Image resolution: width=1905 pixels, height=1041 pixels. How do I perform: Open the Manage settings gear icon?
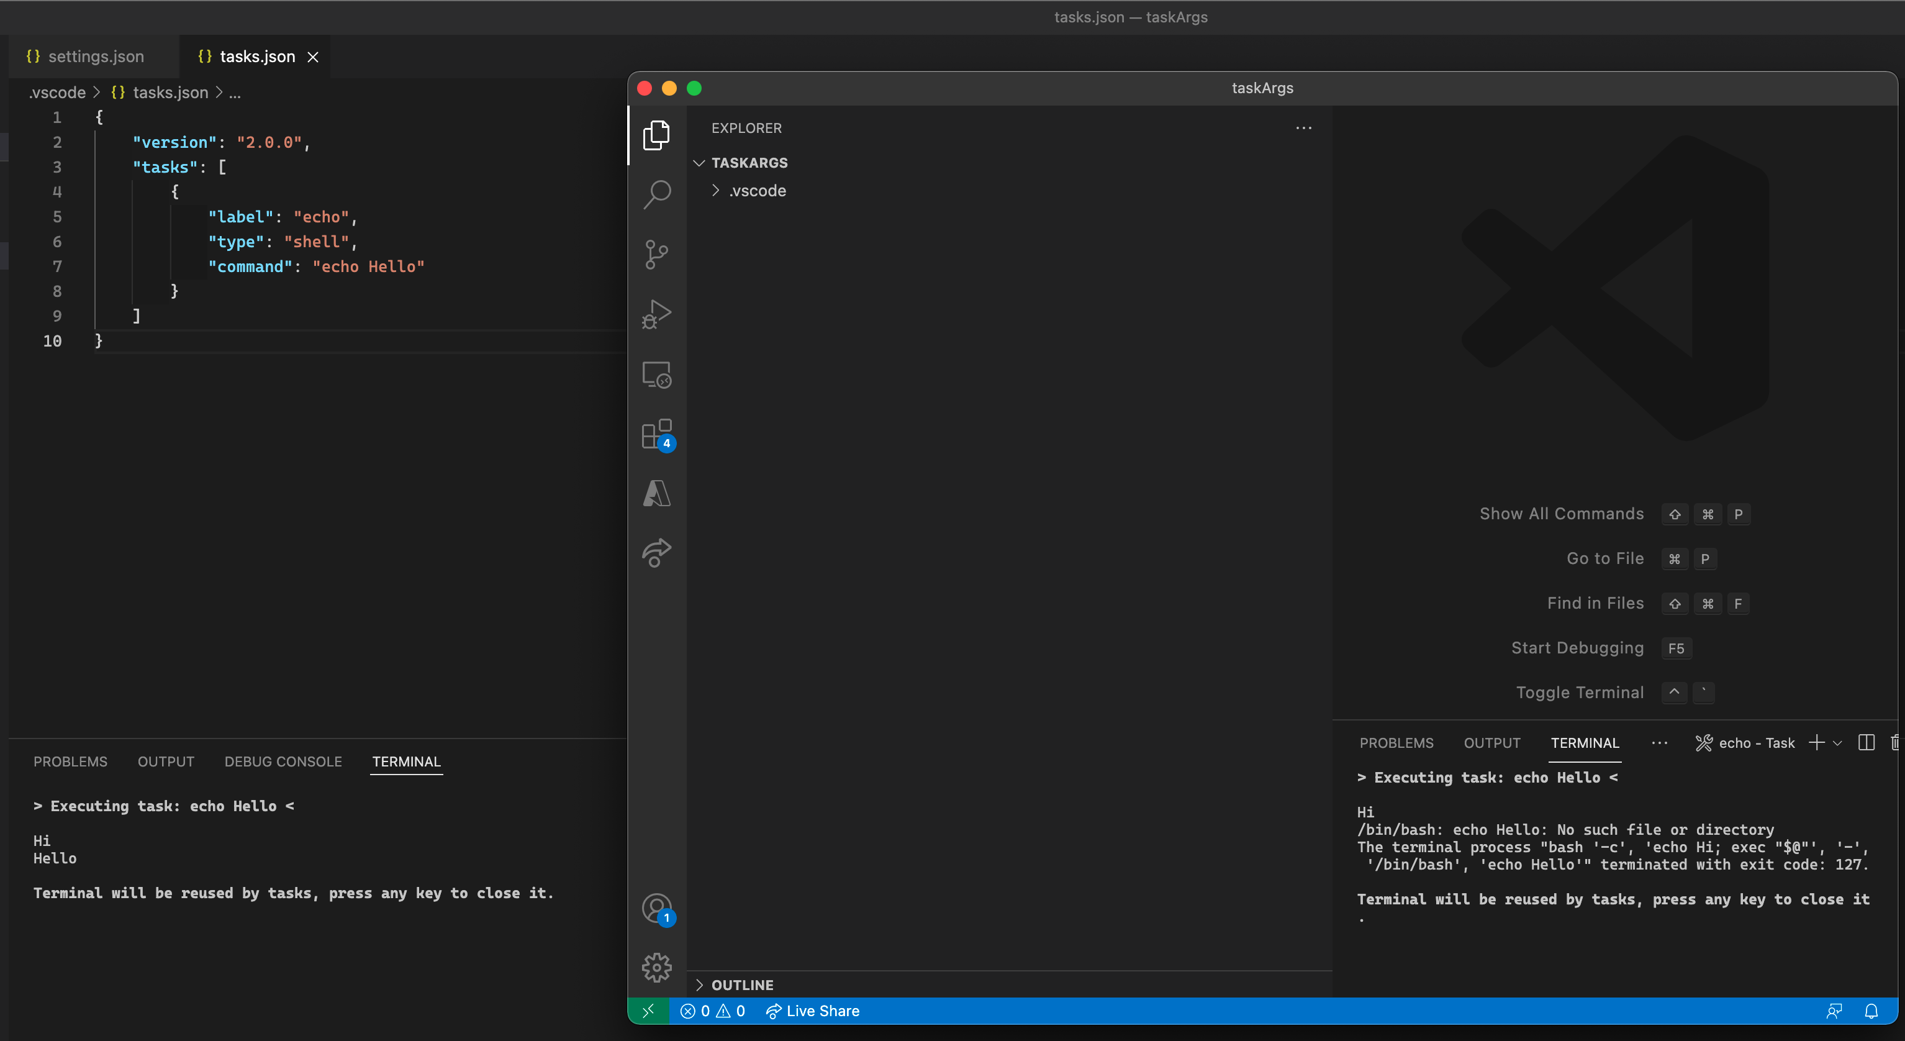[657, 966]
